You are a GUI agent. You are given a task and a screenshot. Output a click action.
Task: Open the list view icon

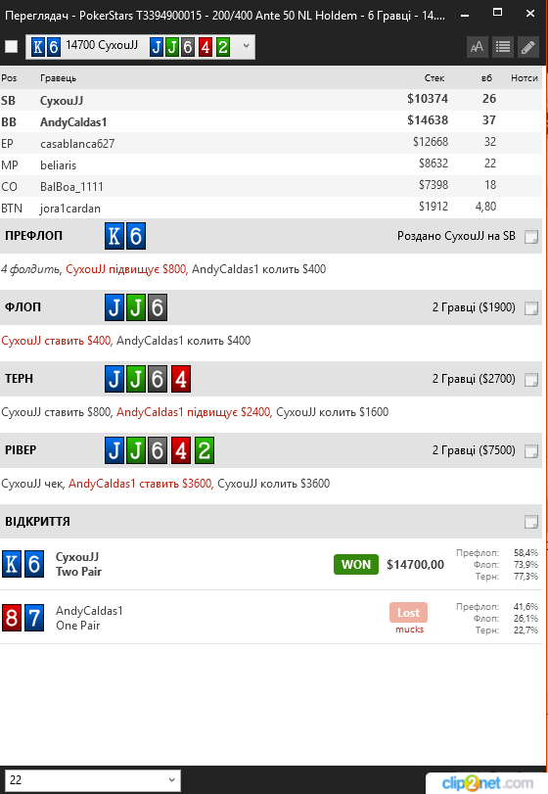pyautogui.click(x=502, y=47)
